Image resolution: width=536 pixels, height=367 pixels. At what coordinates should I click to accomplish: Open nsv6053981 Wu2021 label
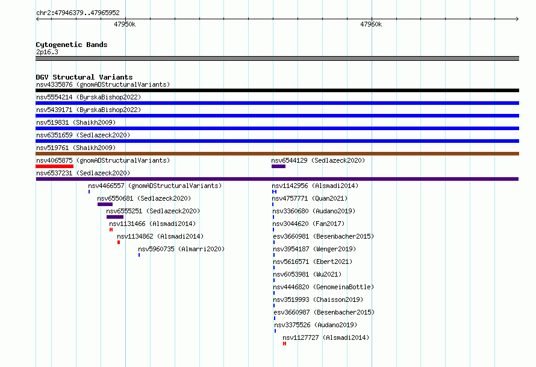coord(307,274)
